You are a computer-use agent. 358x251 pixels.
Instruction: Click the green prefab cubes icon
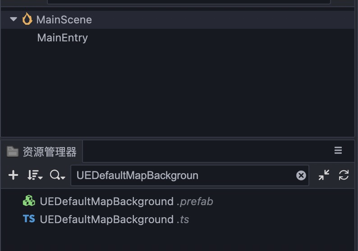[29, 201]
